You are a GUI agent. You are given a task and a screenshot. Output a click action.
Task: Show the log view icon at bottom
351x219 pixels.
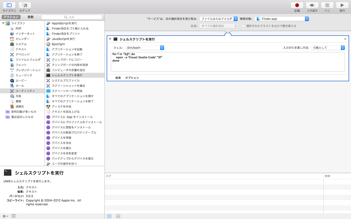point(109,216)
